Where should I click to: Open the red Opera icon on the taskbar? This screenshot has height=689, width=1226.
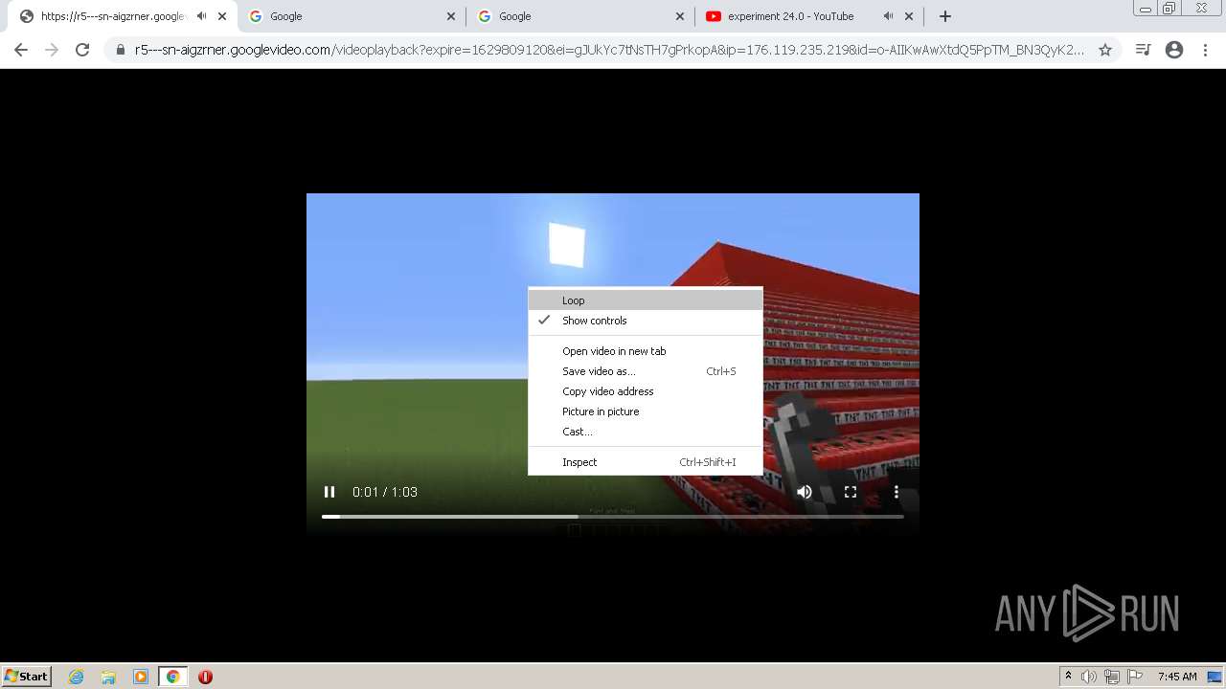point(205,677)
